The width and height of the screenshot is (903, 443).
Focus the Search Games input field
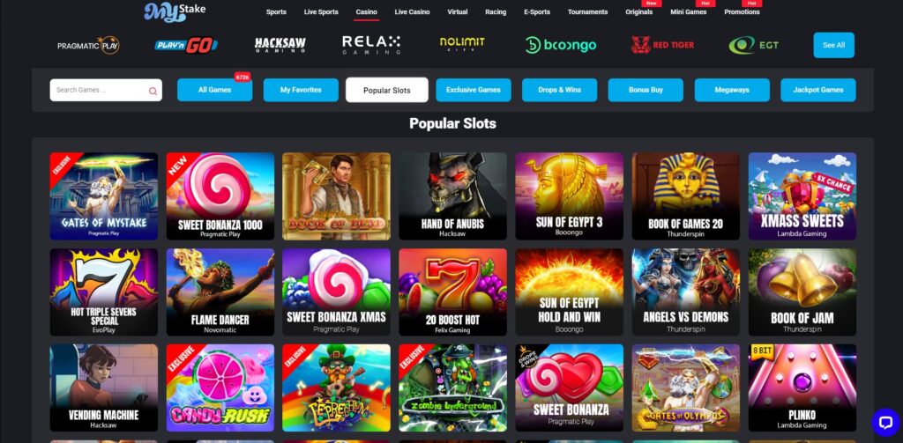tap(106, 91)
